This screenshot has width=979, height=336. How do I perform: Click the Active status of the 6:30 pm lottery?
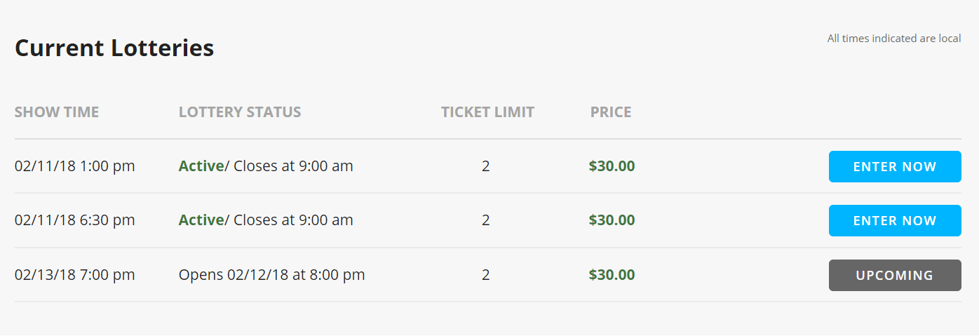(201, 220)
